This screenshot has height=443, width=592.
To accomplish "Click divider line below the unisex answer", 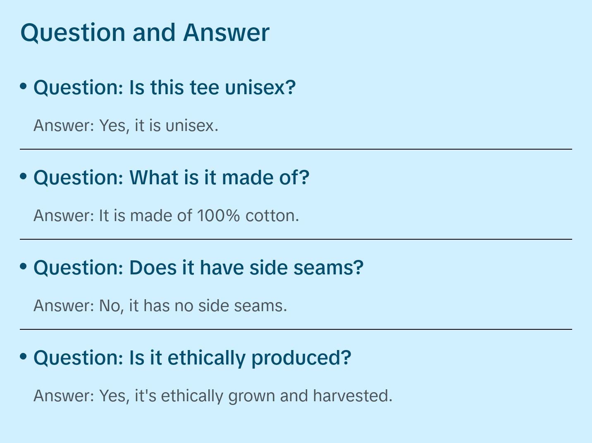I will [x=296, y=149].
